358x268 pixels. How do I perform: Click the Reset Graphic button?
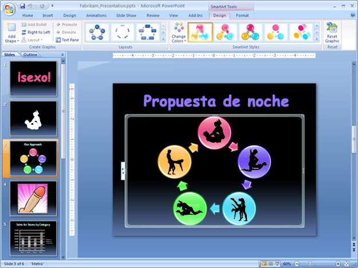coord(332,33)
